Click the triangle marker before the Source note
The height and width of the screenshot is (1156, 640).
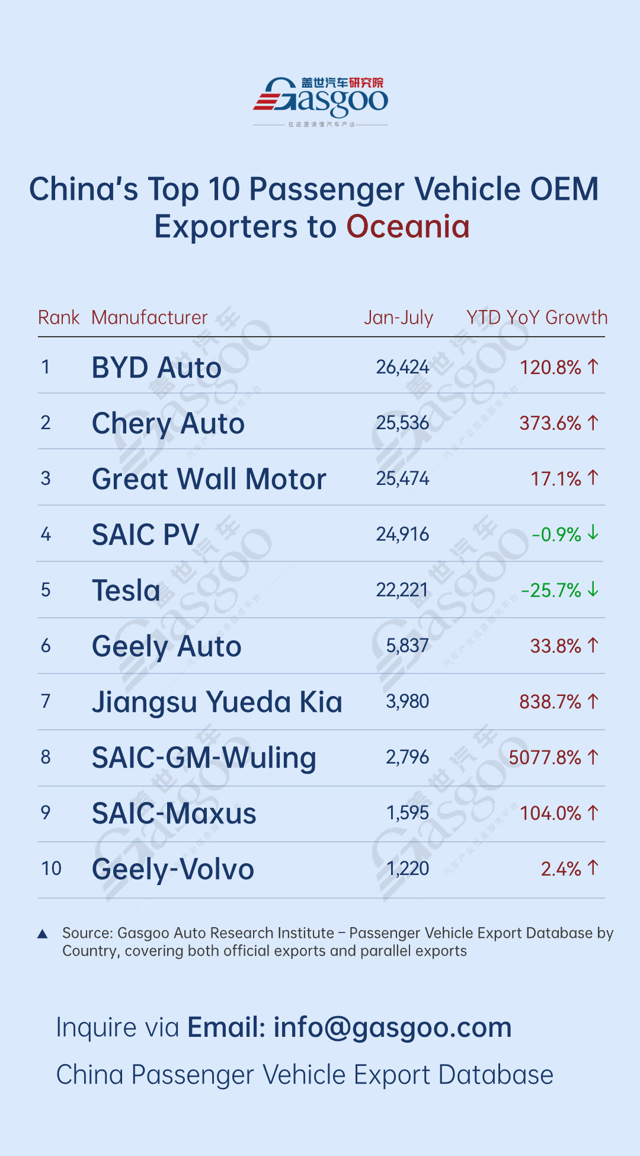43,934
